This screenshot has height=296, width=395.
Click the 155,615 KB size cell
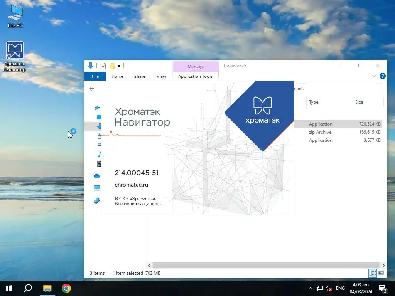(370, 132)
